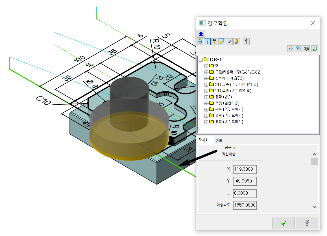Click folder icon of 2D 다이내믹 밀

pyautogui.click(x=212, y=84)
